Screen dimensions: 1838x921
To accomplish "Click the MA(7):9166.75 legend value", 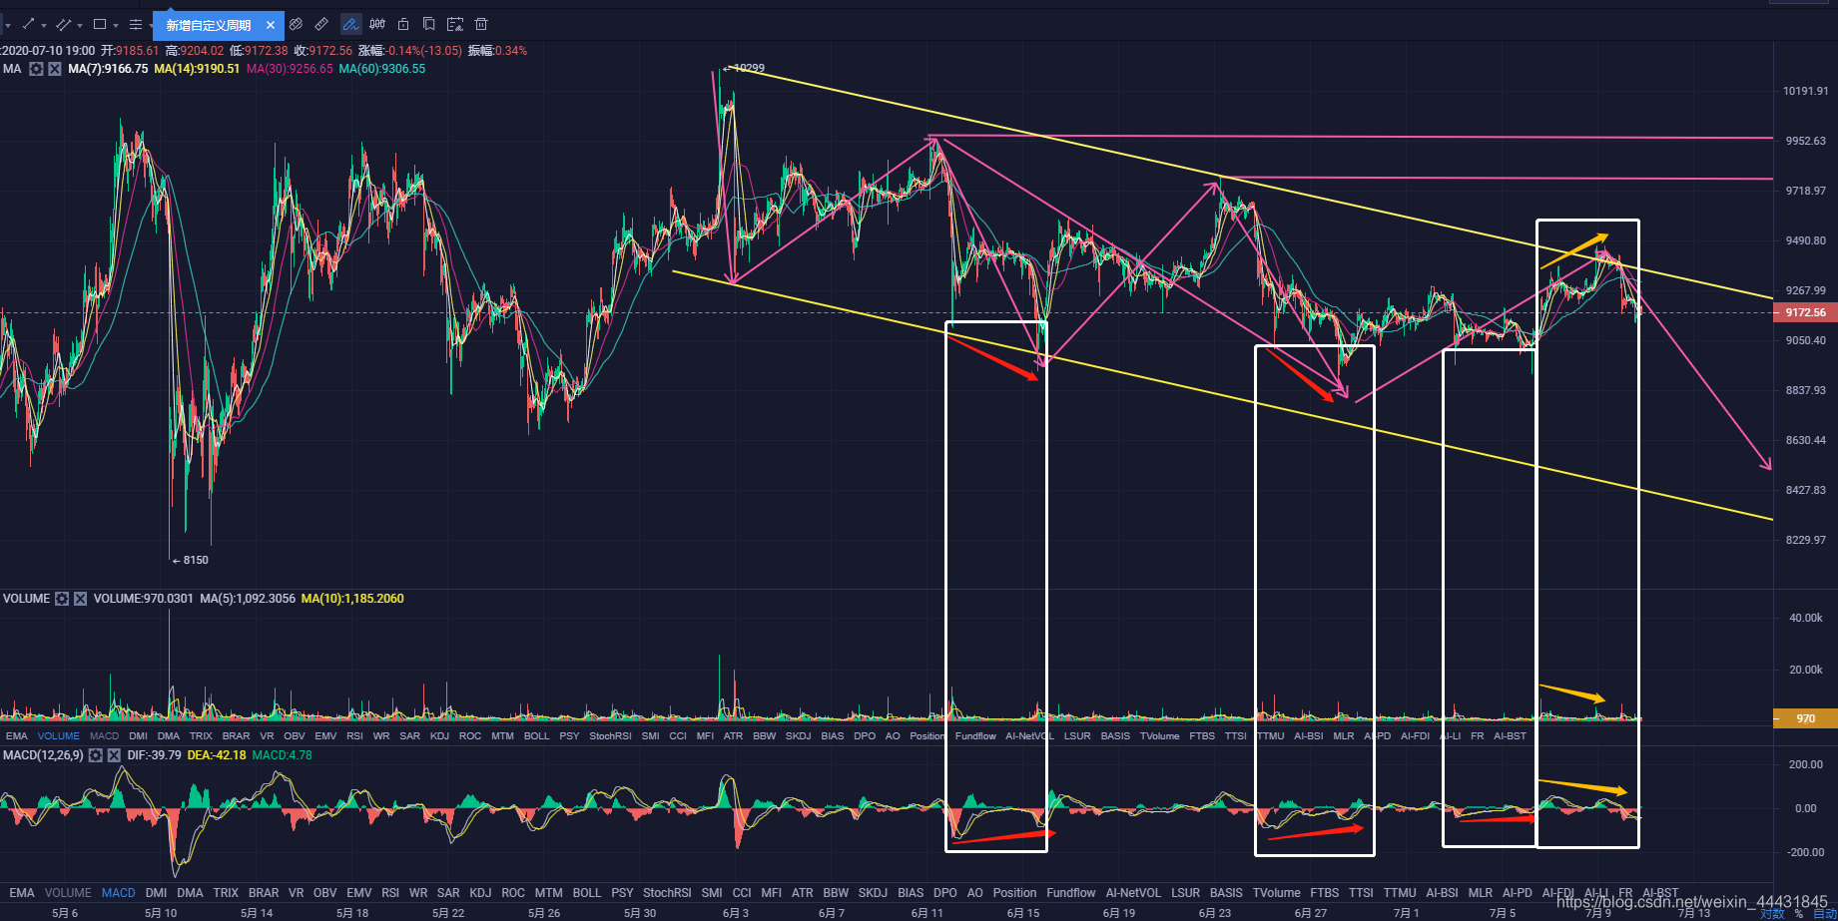I will tap(108, 69).
